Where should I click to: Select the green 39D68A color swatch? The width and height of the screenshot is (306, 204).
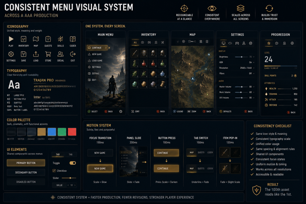(x=62, y=132)
